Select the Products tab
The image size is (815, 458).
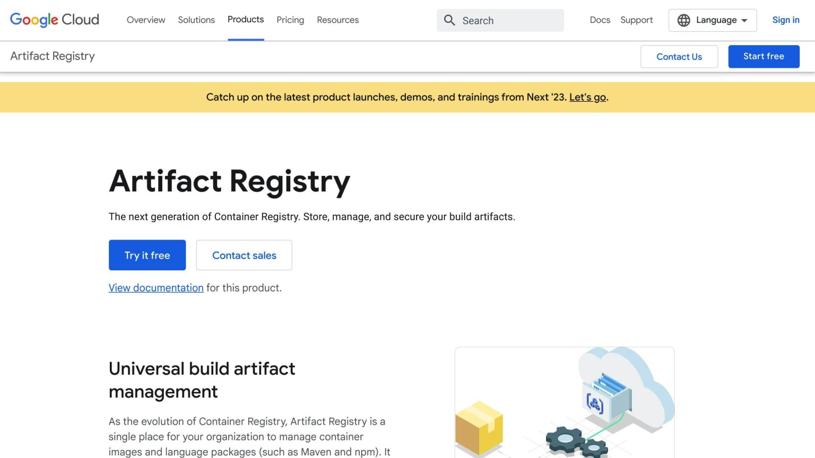pos(246,20)
